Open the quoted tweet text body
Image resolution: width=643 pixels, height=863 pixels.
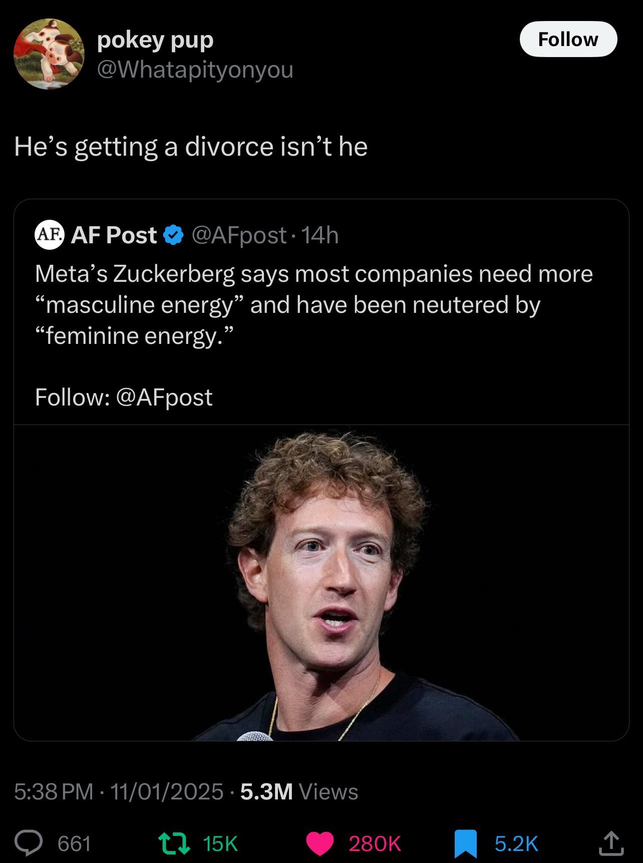tap(313, 304)
